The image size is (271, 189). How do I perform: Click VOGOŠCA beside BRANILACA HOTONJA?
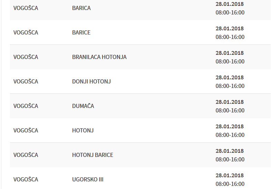click(26, 57)
